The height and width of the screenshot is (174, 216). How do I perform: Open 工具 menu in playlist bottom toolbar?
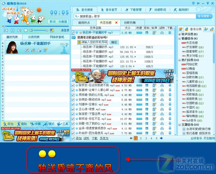pyautogui.click(x=63, y=124)
